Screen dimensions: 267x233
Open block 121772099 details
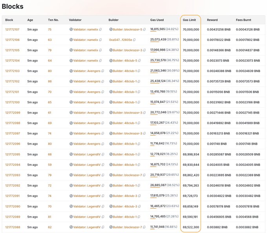(x=13, y=113)
